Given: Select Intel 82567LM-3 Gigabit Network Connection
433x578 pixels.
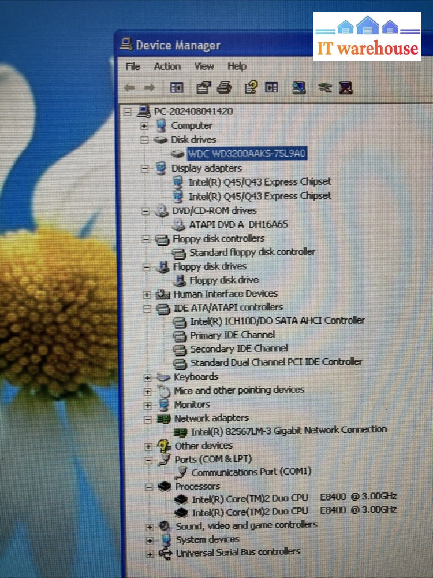Looking at the screenshot, I should (289, 431).
